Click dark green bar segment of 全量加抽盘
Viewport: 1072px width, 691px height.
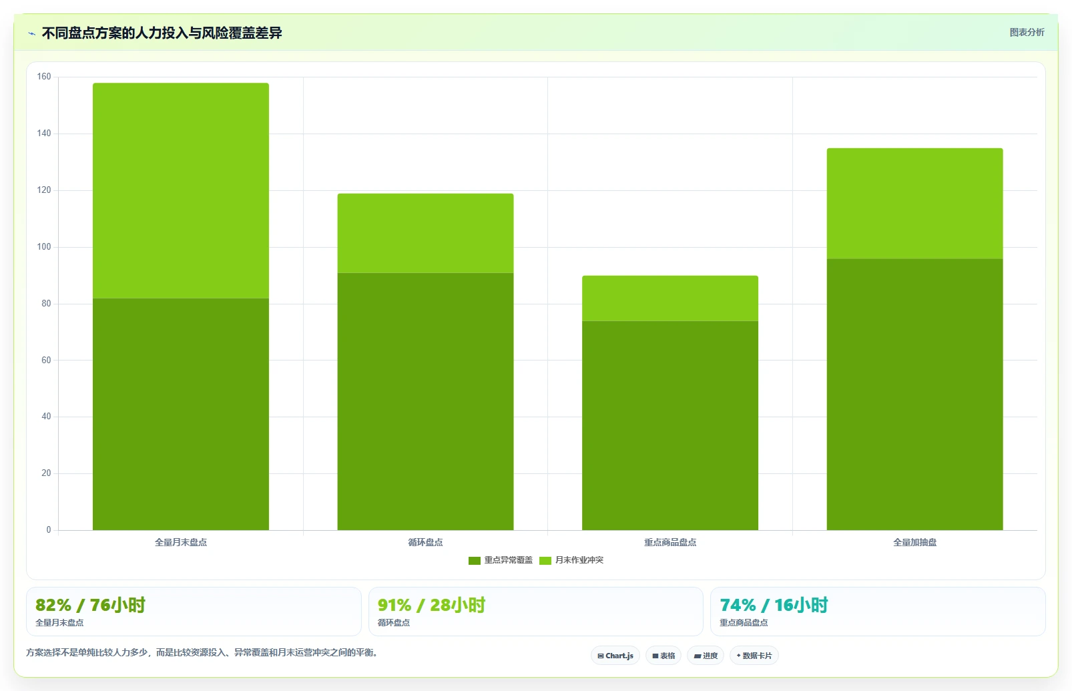(914, 395)
